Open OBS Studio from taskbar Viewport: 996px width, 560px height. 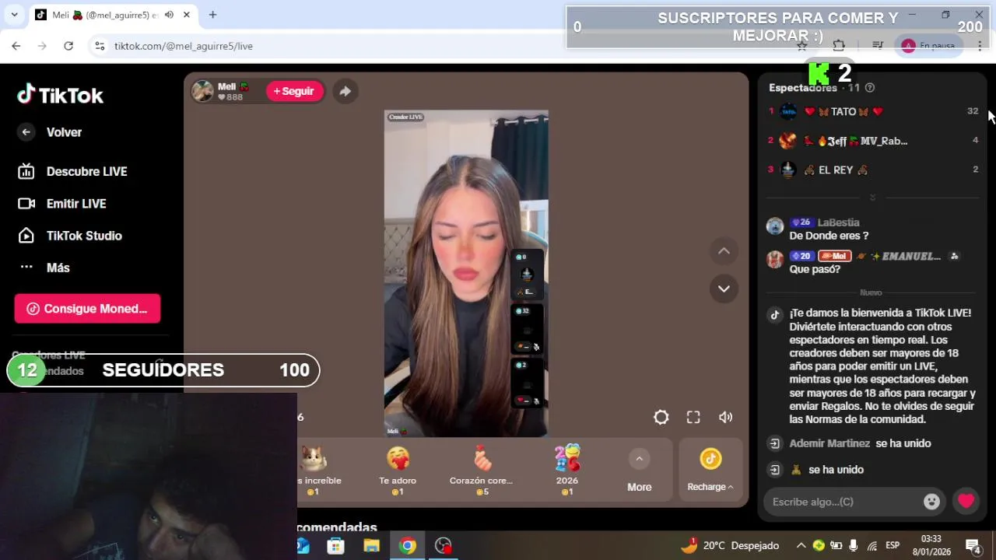(443, 546)
